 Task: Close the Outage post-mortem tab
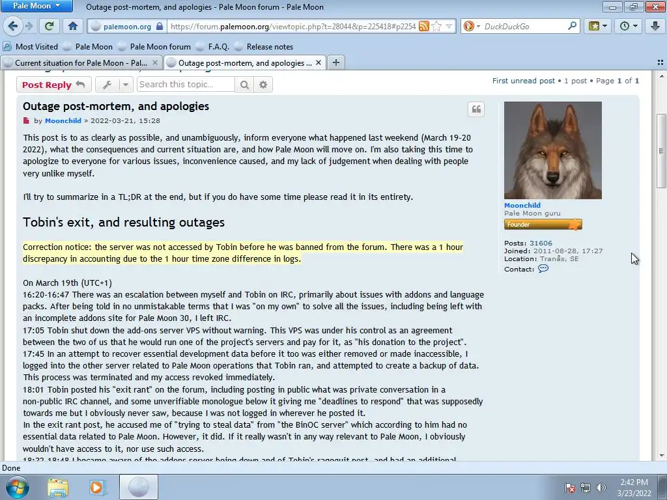point(318,63)
